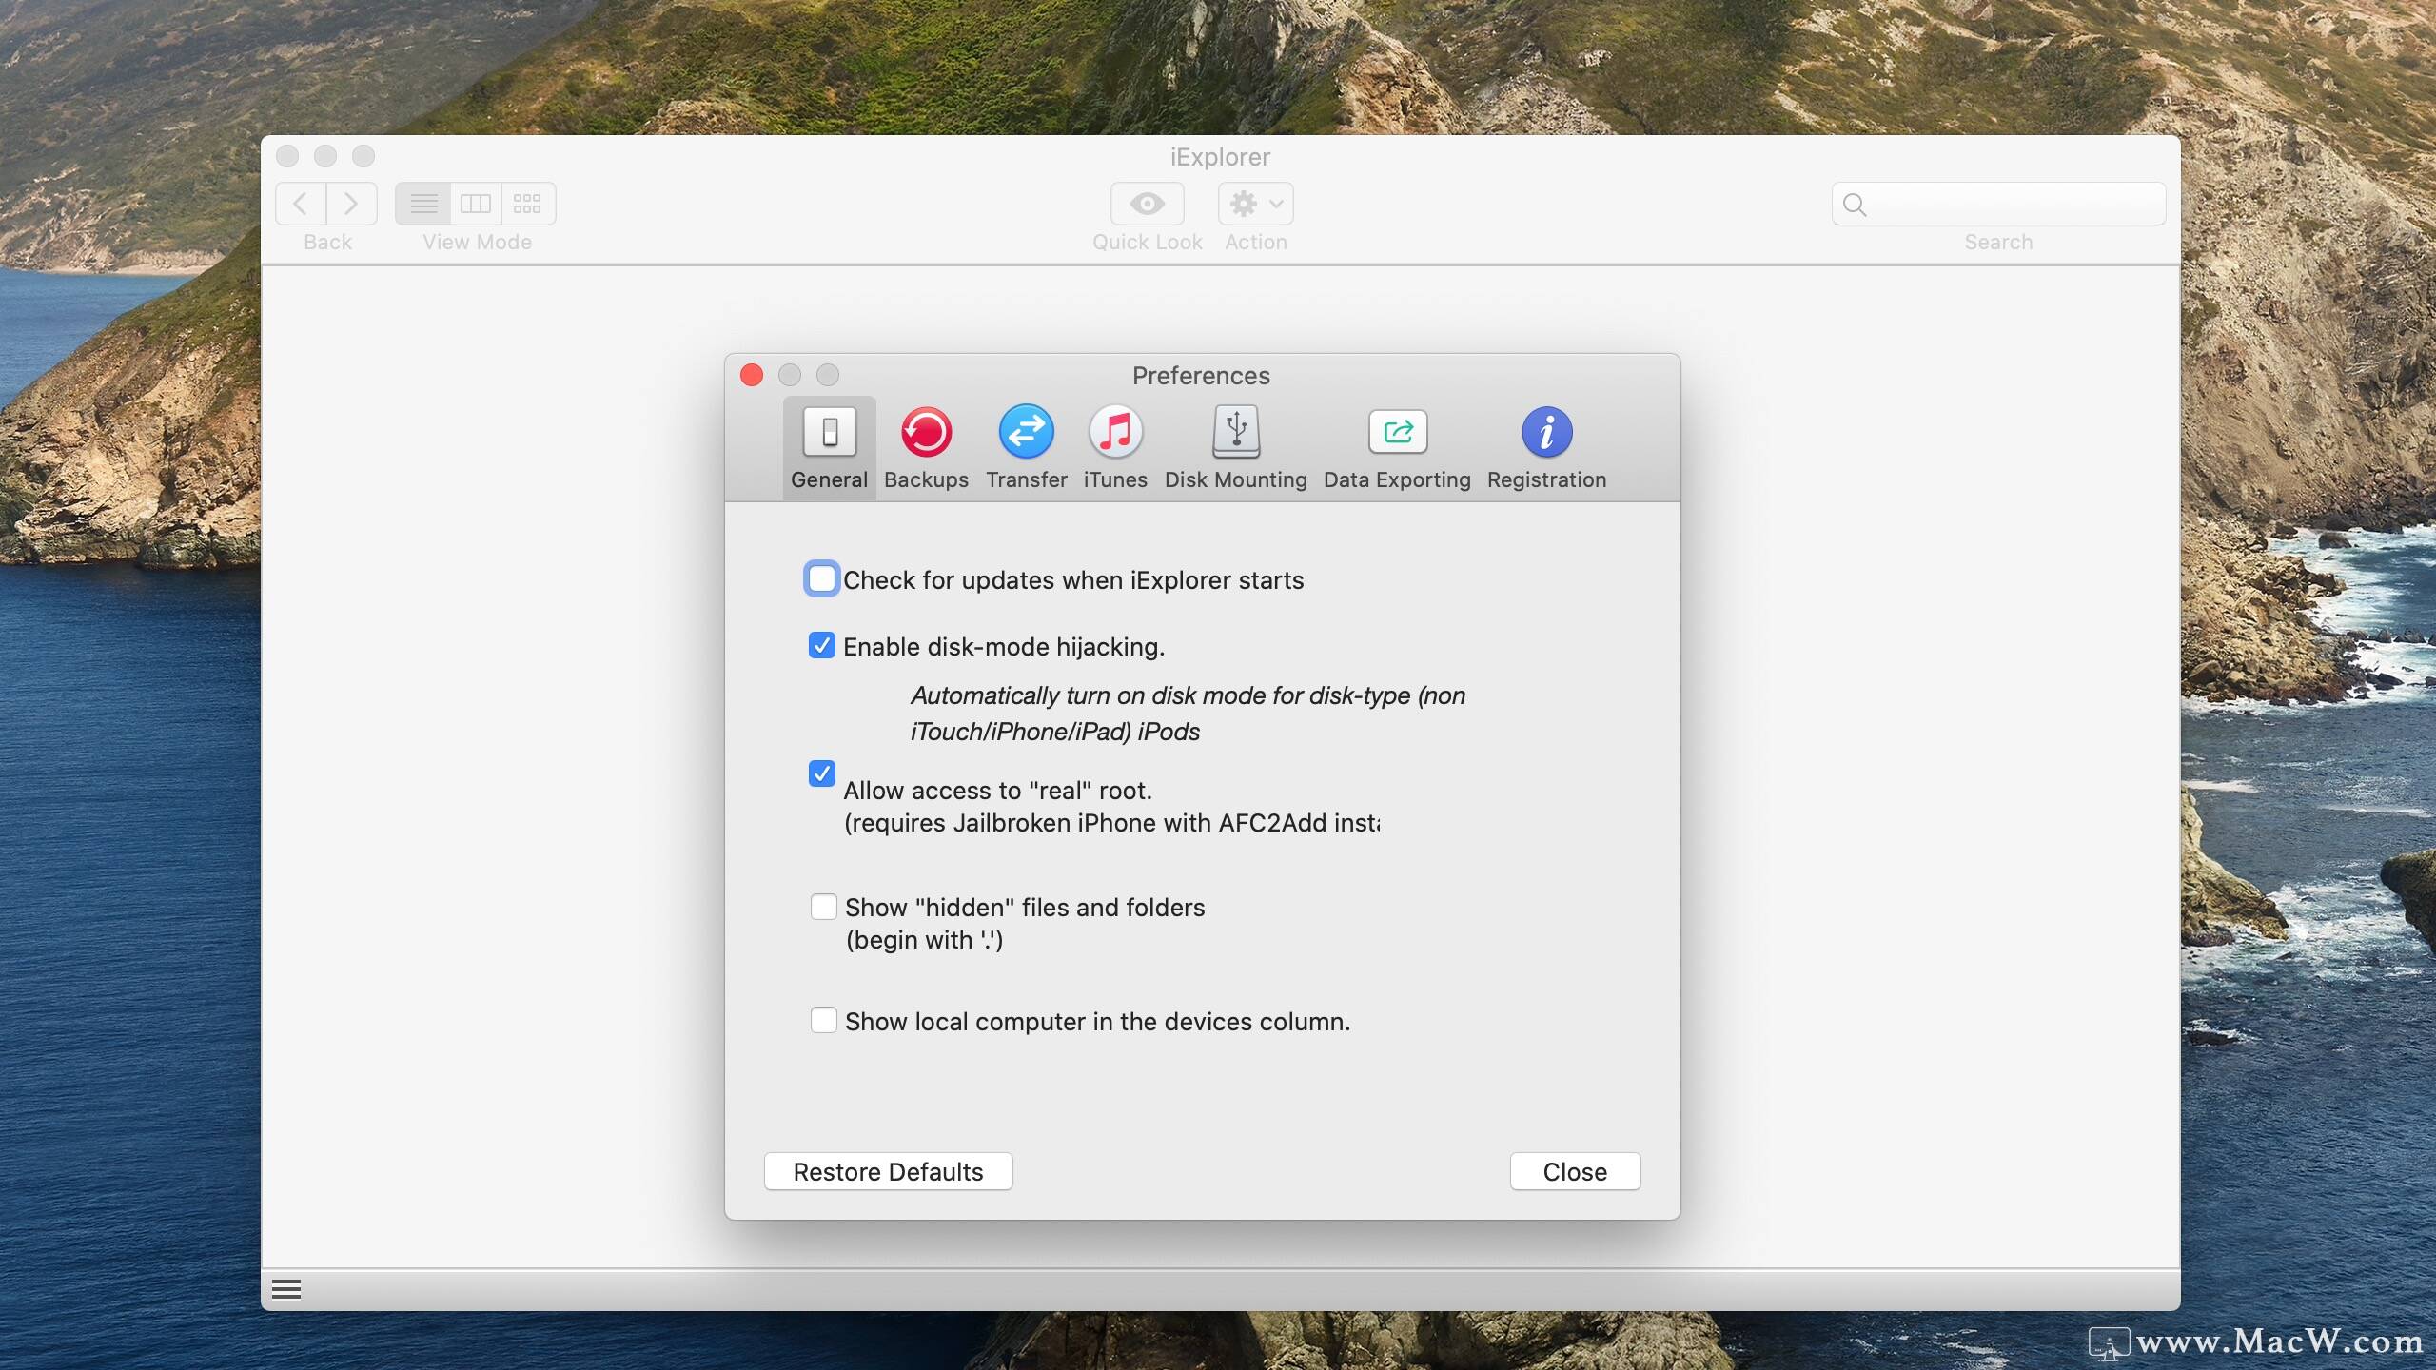Uncheck allow access to real root

tap(821, 773)
